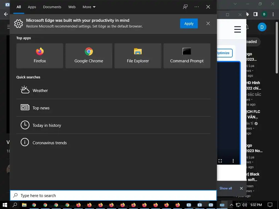Open the touch keyboard tray icon
The width and height of the screenshot is (279, 209).
point(222,205)
